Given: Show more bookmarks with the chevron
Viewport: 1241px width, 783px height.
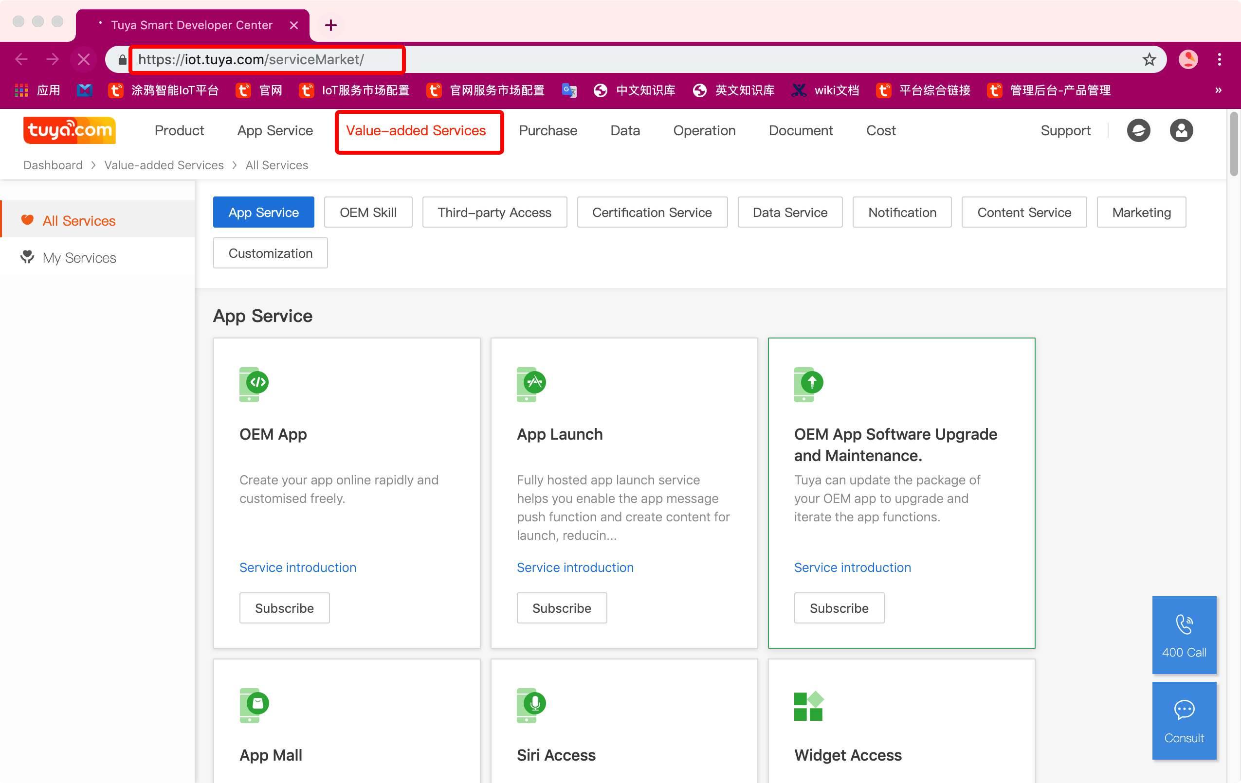Looking at the screenshot, I should [1218, 90].
